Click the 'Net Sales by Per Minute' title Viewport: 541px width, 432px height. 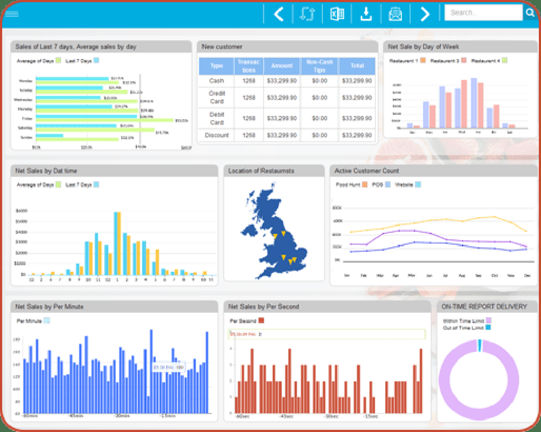coord(49,306)
